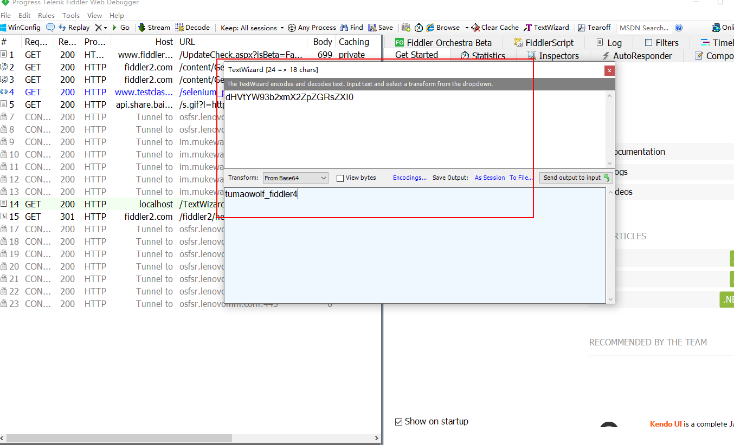The image size is (734, 445).
Task: Select the Get Started tab
Action: (417, 55)
